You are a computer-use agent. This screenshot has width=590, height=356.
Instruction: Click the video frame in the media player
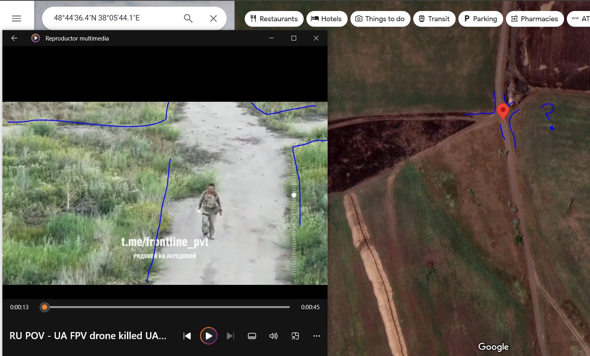165,193
